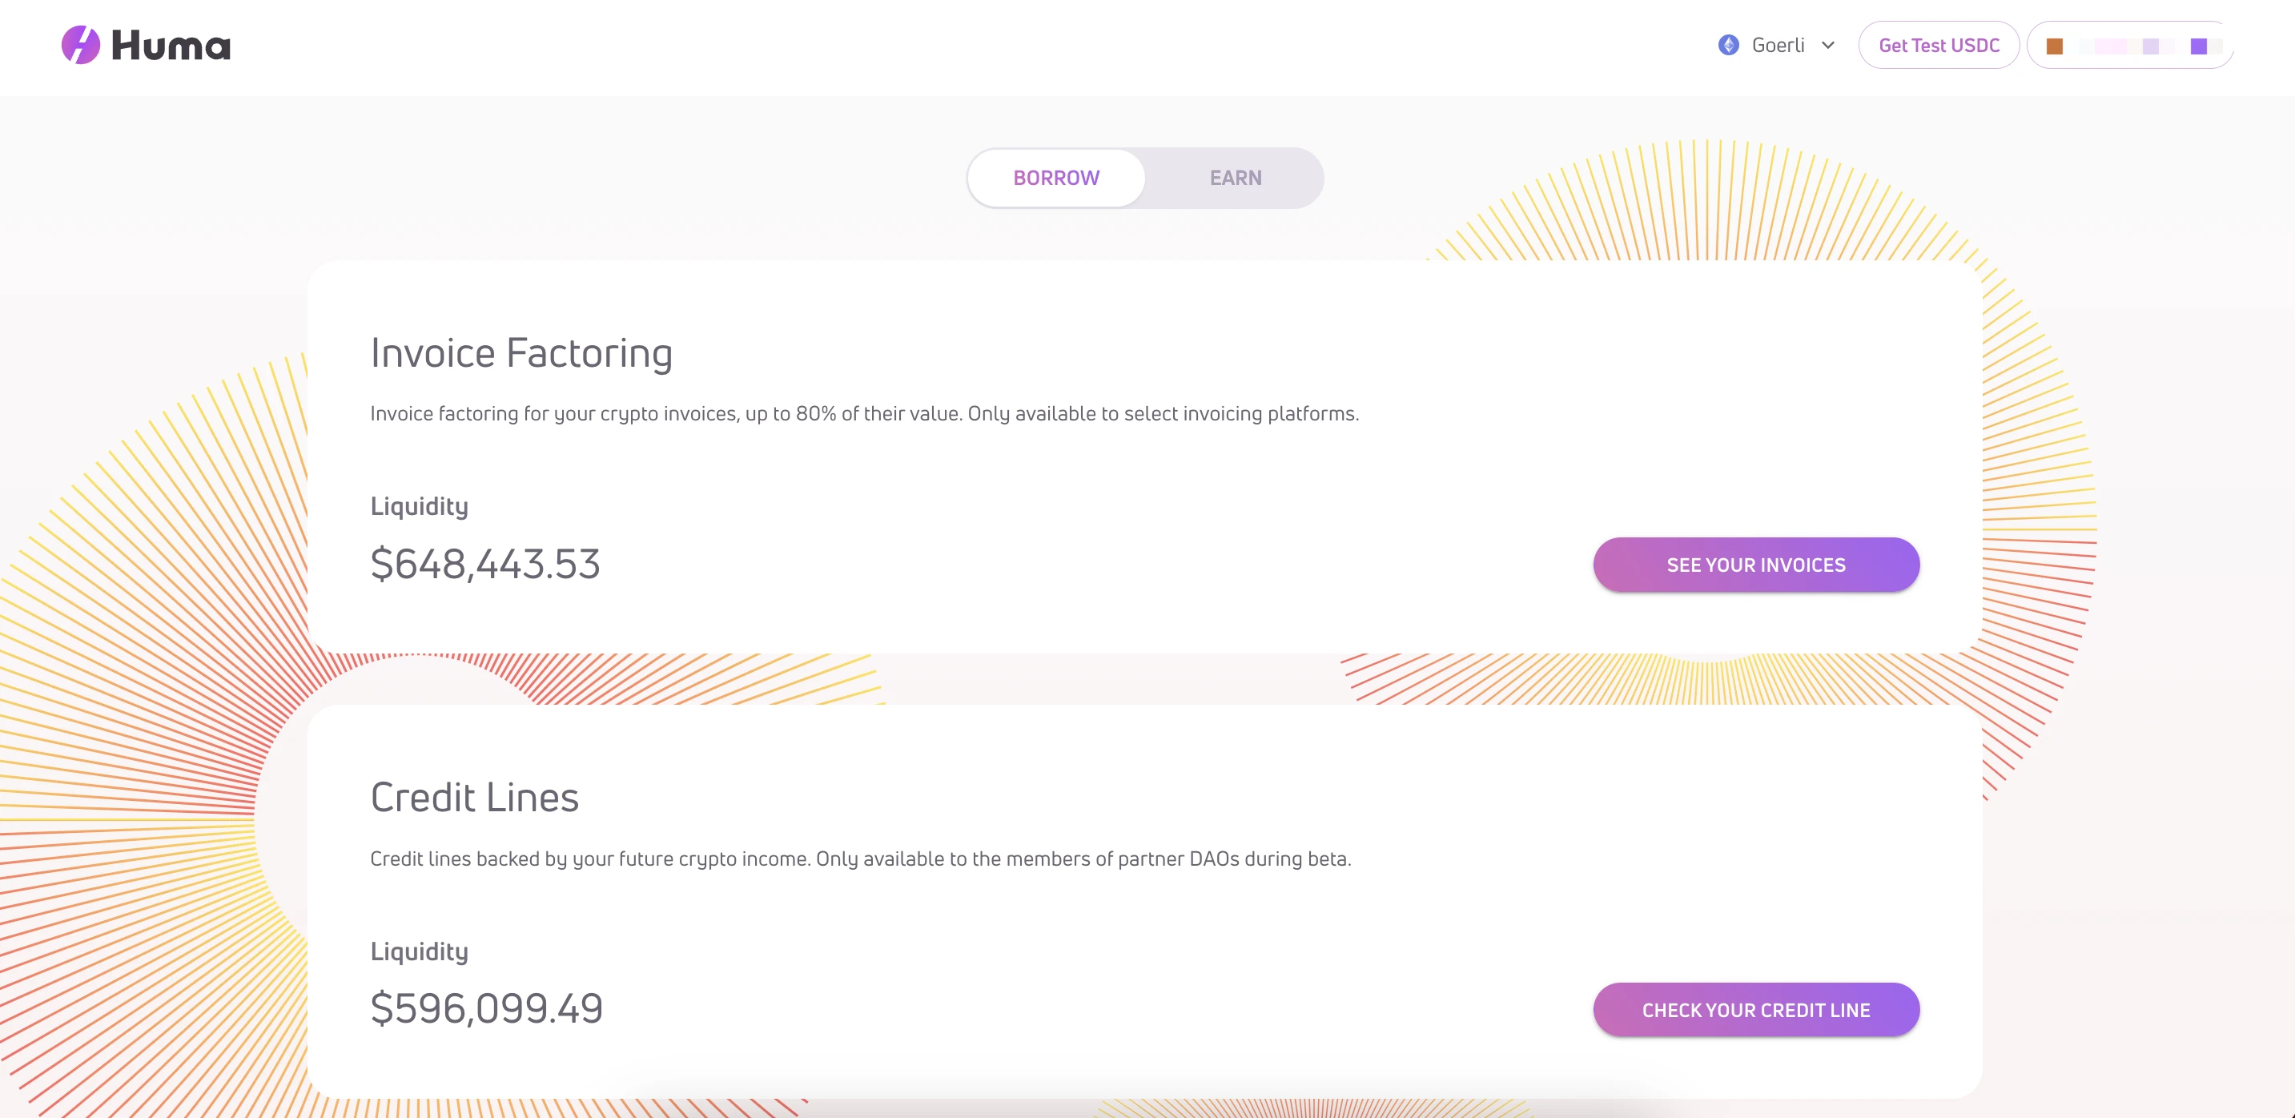Click the Liquidity label under Credit Lines
2295x1118 pixels.
419,951
